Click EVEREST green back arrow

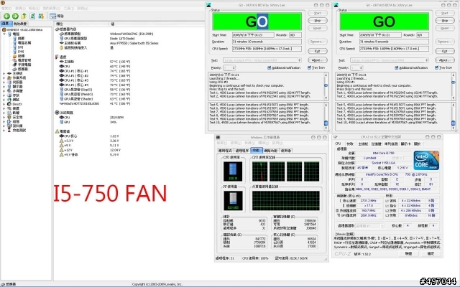pyautogui.click(x=6, y=16)
